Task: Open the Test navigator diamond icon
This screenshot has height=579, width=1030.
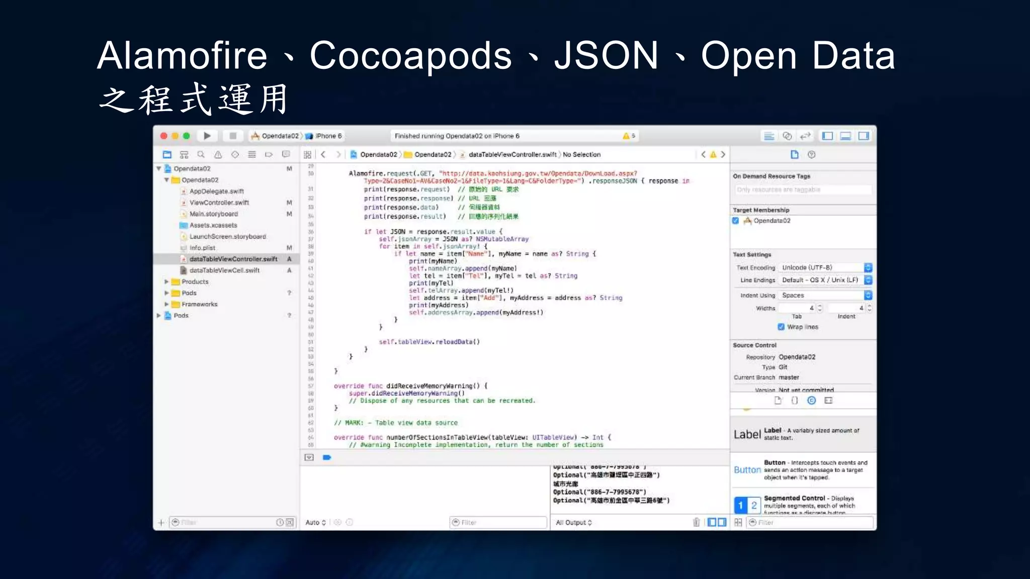Action: click(235, 154)
